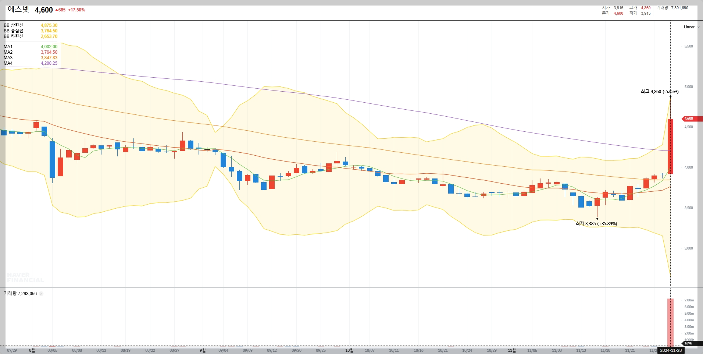Click the 거래량 7,298,056 volume pane label
The image size is (703, 354).
point(20,294)
